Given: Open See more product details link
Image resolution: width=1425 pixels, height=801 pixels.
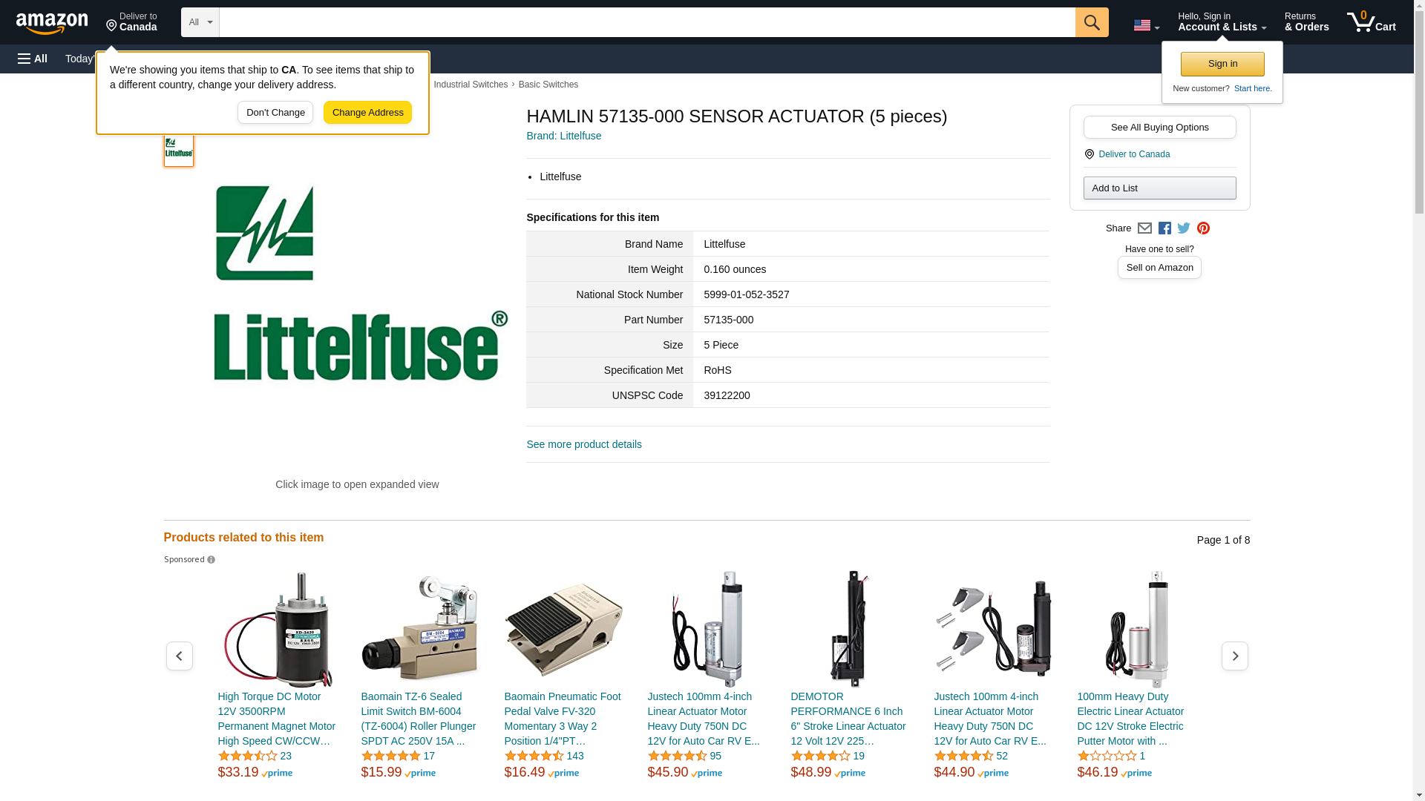Looking at the screenshot, I should click(584, 444).
